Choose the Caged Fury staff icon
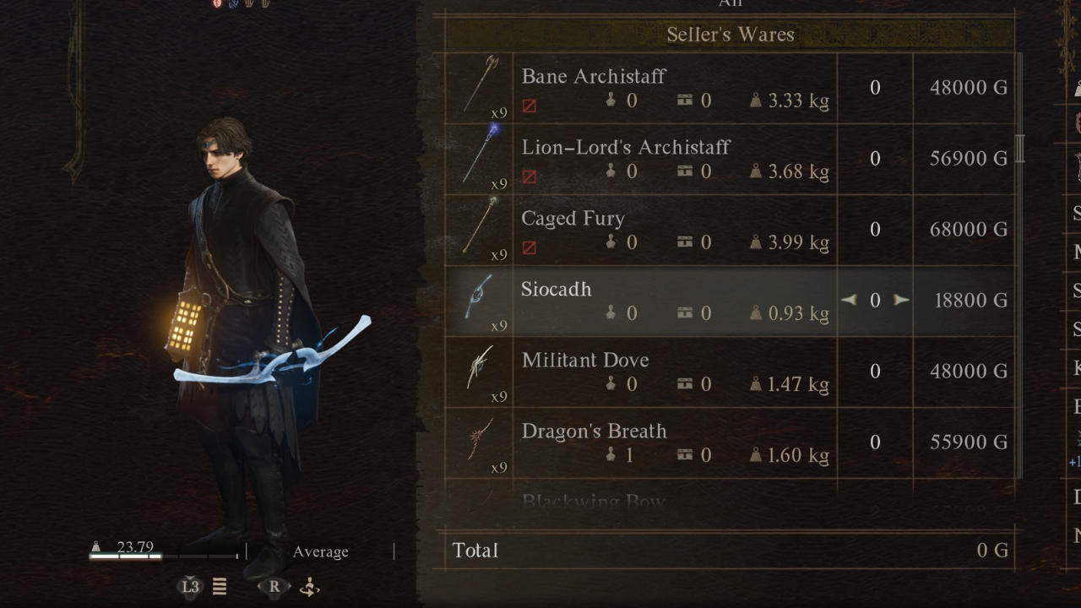 click(481, 225)
